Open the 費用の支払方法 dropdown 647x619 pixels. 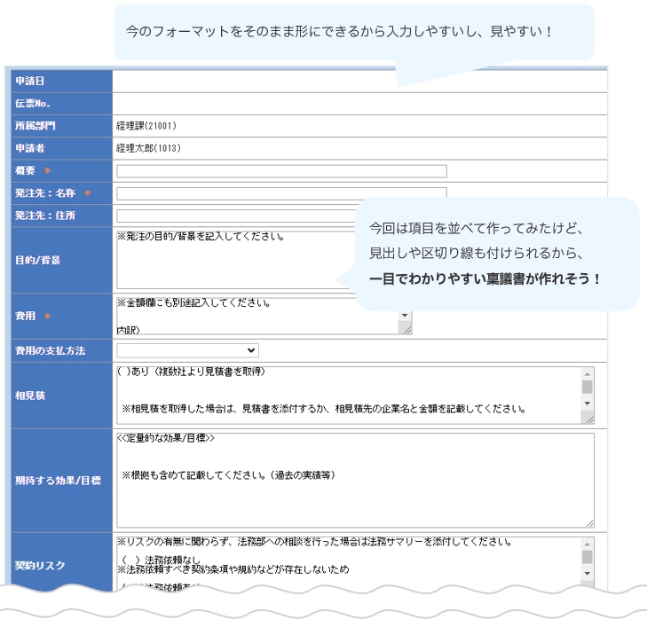point(187,351)
